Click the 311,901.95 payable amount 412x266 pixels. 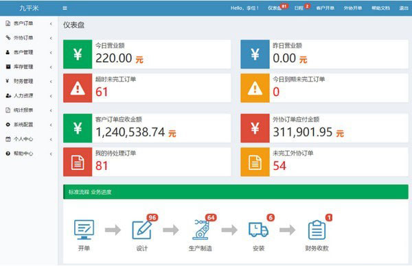tap(303, 132)
